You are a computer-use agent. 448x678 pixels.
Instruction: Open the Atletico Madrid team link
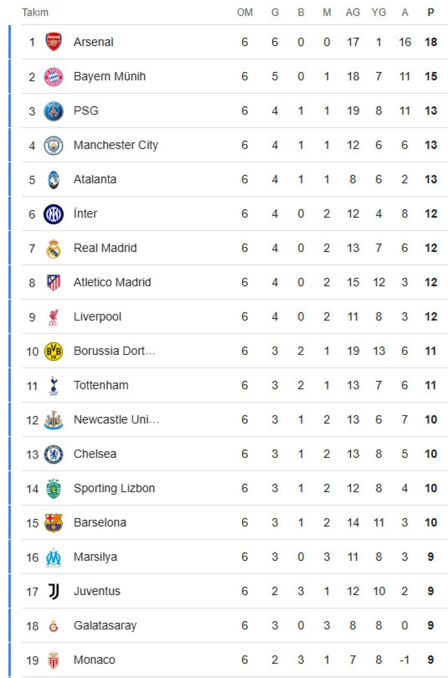(112, 282)
